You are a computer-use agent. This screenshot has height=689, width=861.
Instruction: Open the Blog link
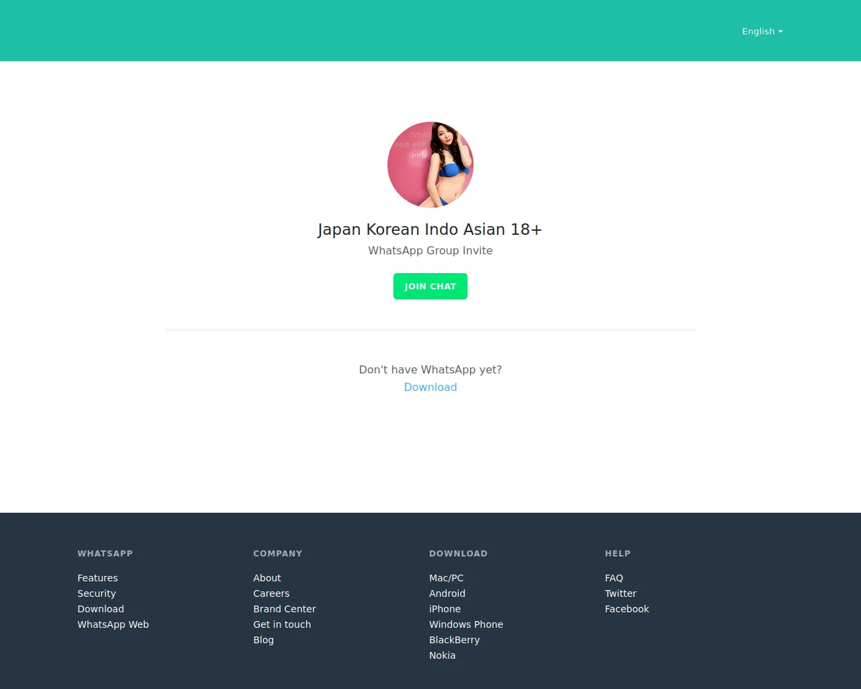point(264,640)
